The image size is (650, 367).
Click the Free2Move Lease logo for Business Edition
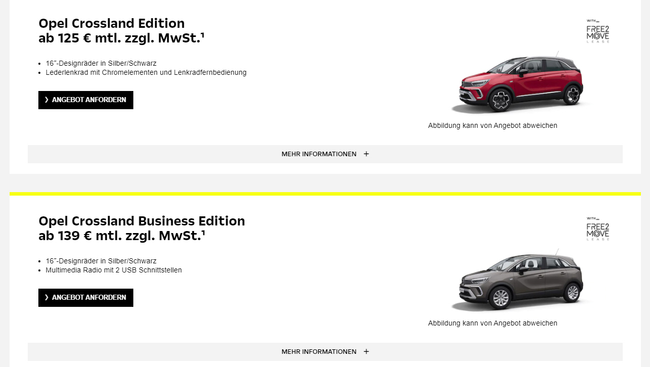597,229
